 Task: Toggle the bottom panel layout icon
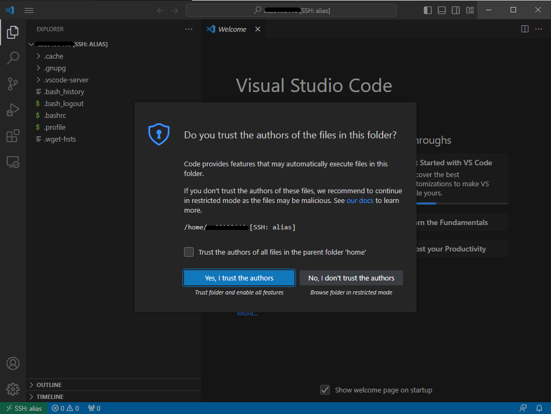(x=442, y=10)
